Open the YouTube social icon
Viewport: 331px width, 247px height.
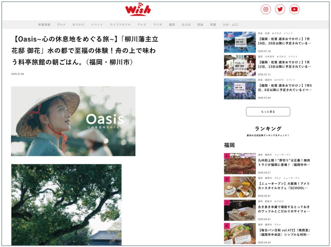pyautogui.click(x=294, y=9)
